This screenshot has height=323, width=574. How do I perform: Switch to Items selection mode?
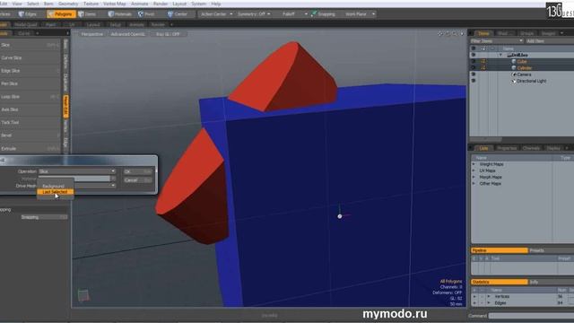tap(88, 14)
